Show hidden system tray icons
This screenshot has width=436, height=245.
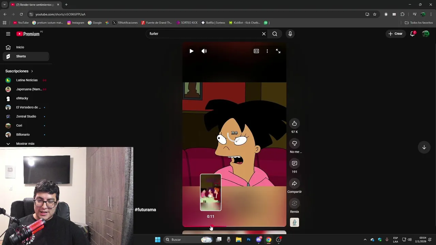365,240
